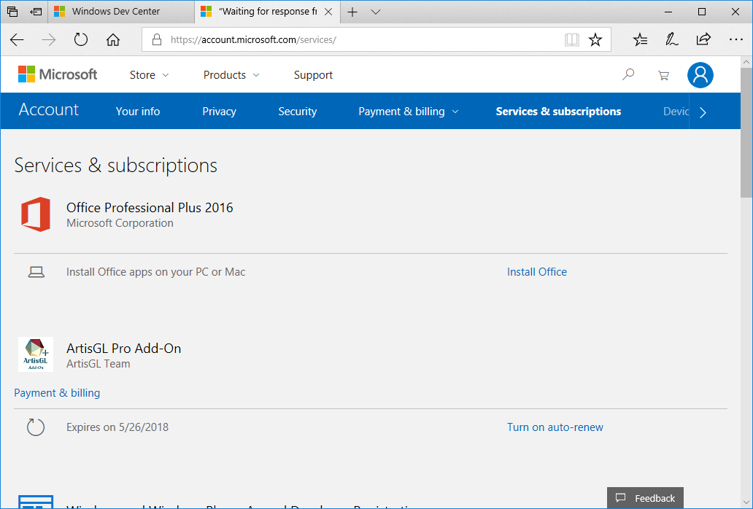753x509 pixels.
Task: Expand the Products dropdown menu
Action: click(231, 75)
